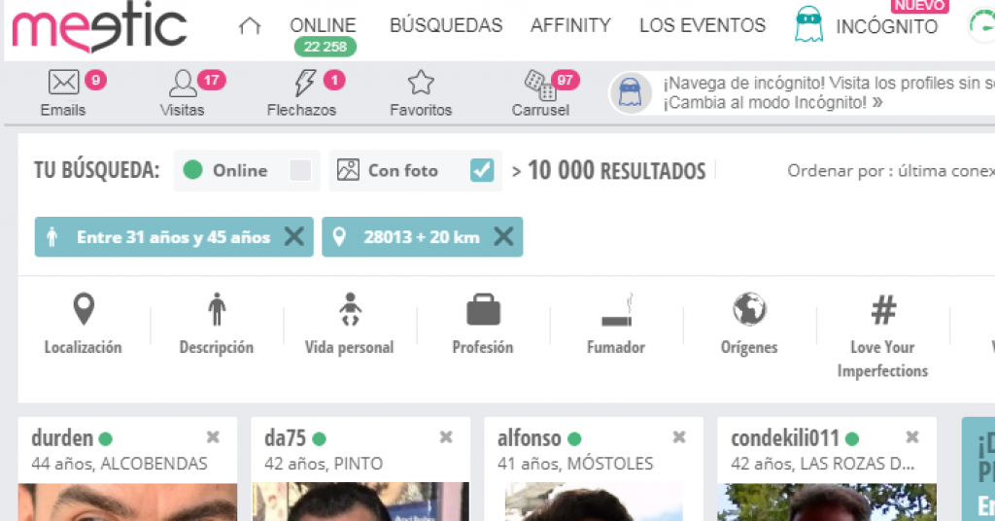Open the BÚSQUEDAS menu
This screenshot has width=995, height=521.
pos(446,25)
